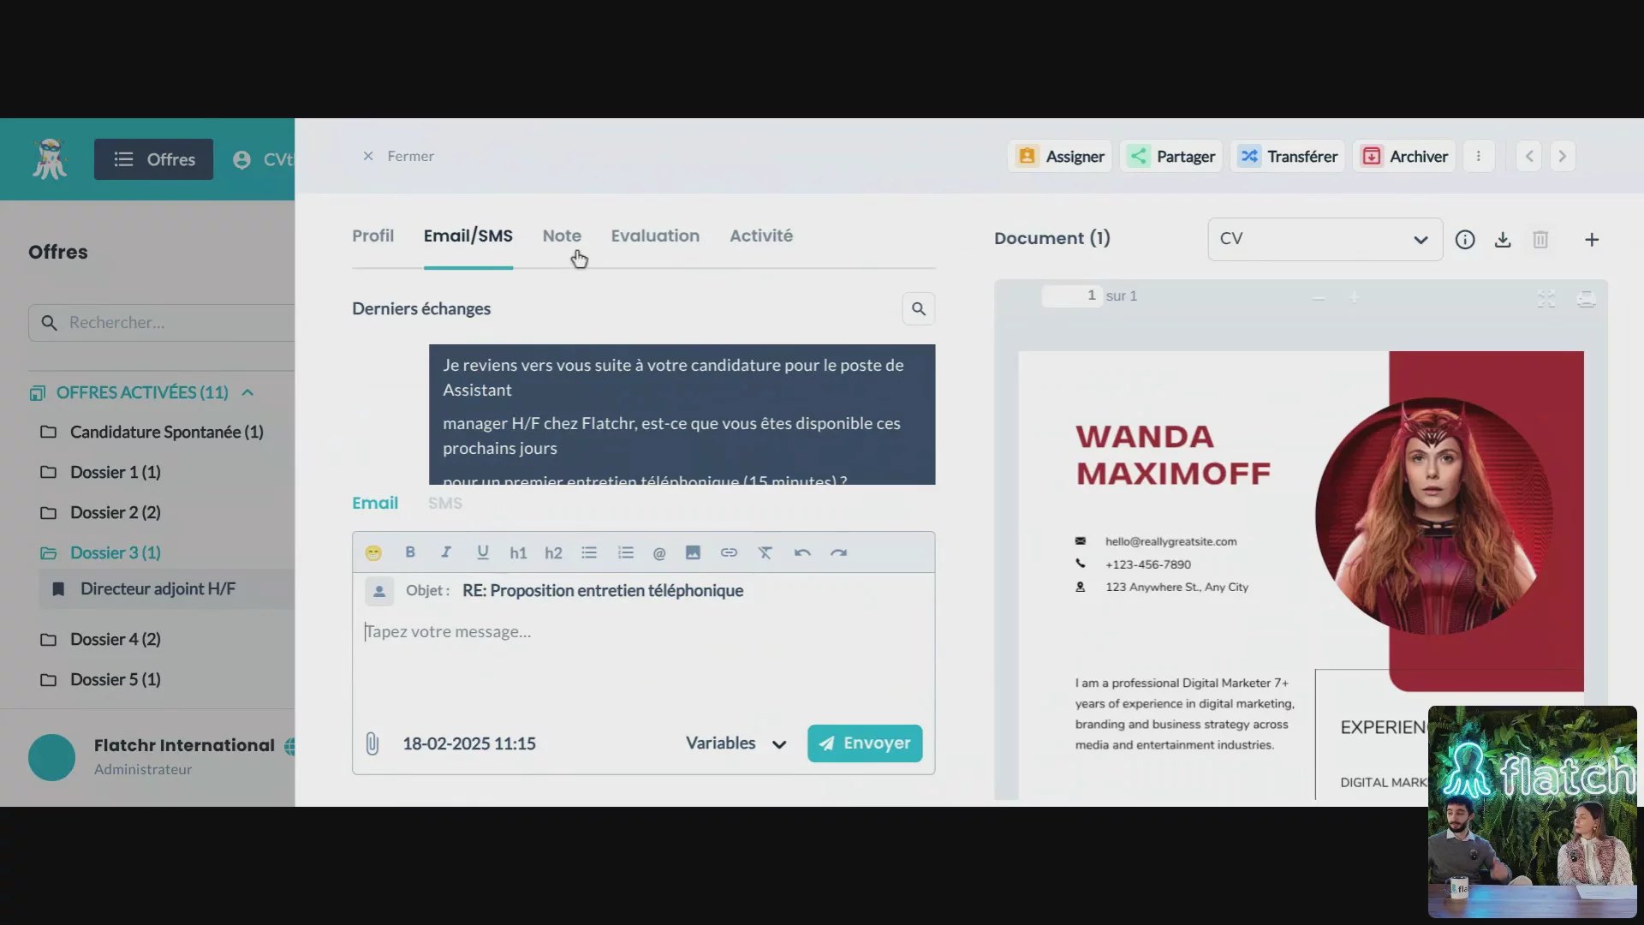Delete the current document
The image size is (1644, 925).
[x=1540, y=240]
